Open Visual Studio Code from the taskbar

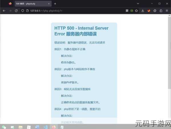(45, 127)
